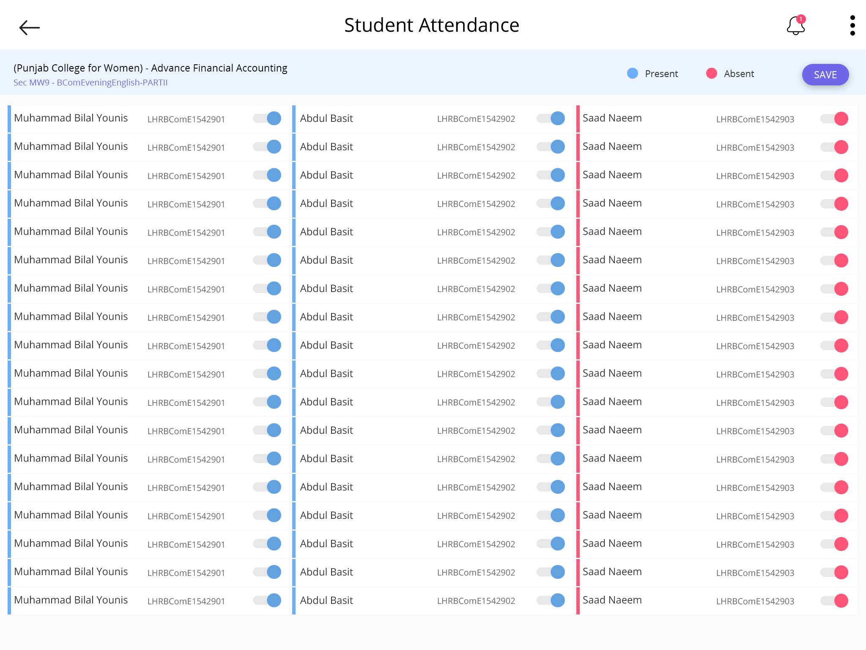Toggle the last Saad Naeem attendance switch
This screenshot has width=866, height=650.
[834, 601]
